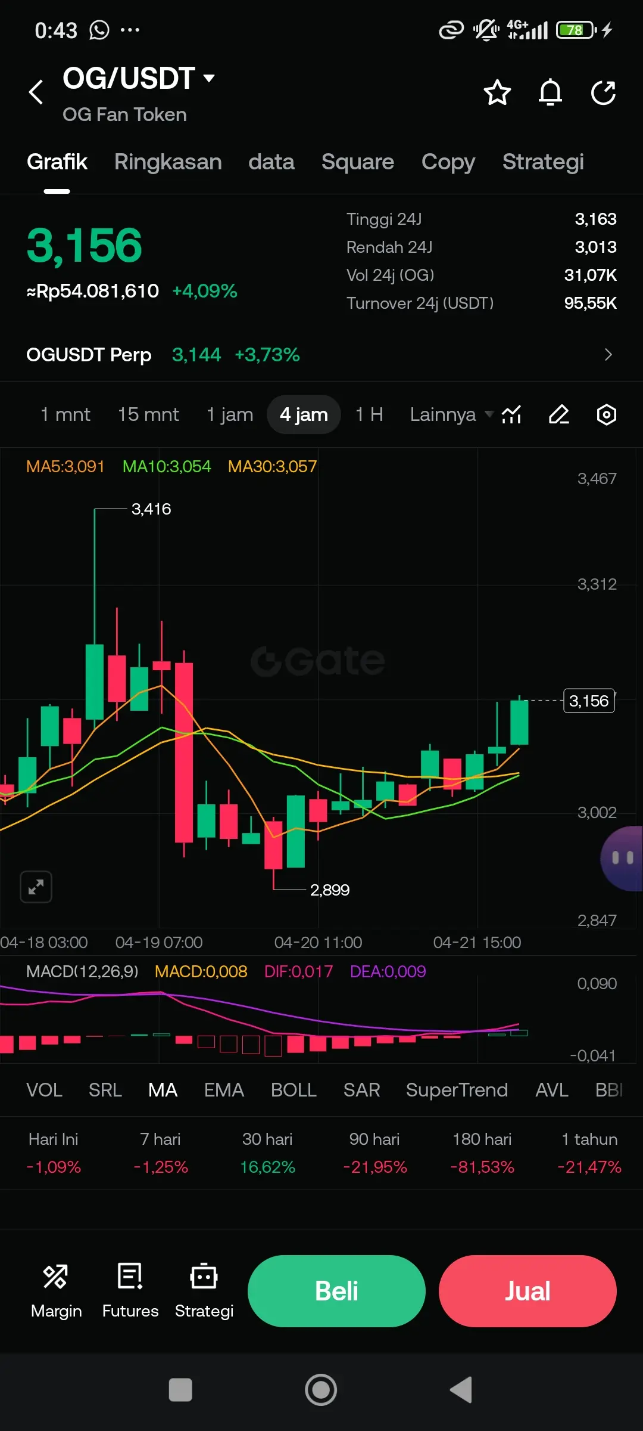The image size is (643, 1431).
Task: Open the data tab
Action: click(271, 162)
